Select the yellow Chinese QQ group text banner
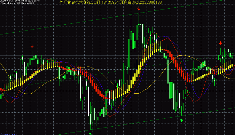 (x=111, y=2)
